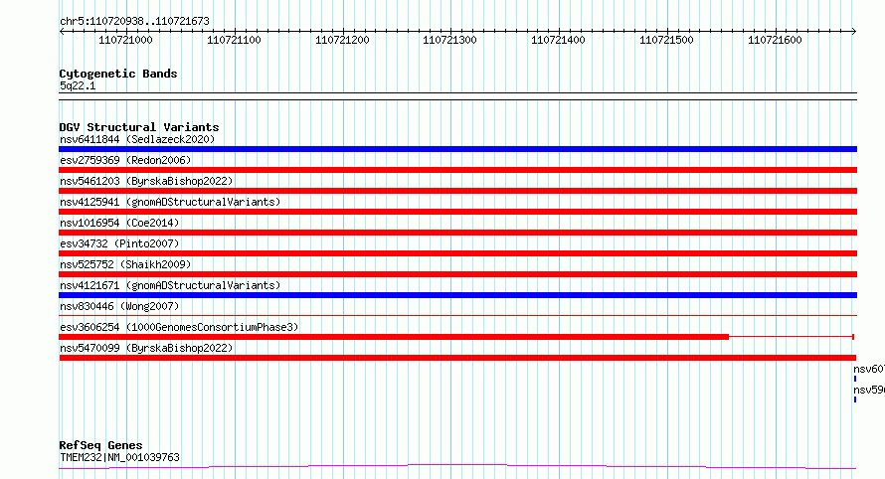Click the red bar under esv34732

tap(457, 253)
